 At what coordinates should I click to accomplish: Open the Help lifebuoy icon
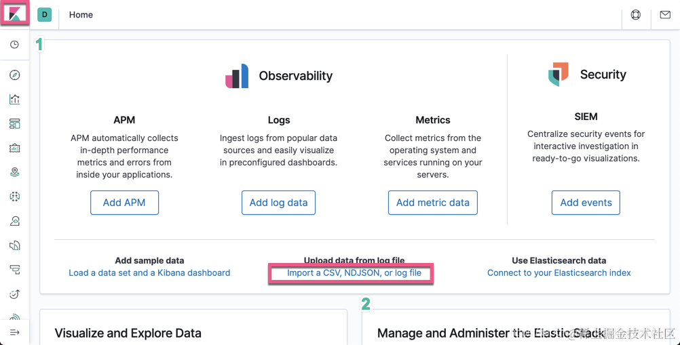point(635,14)
